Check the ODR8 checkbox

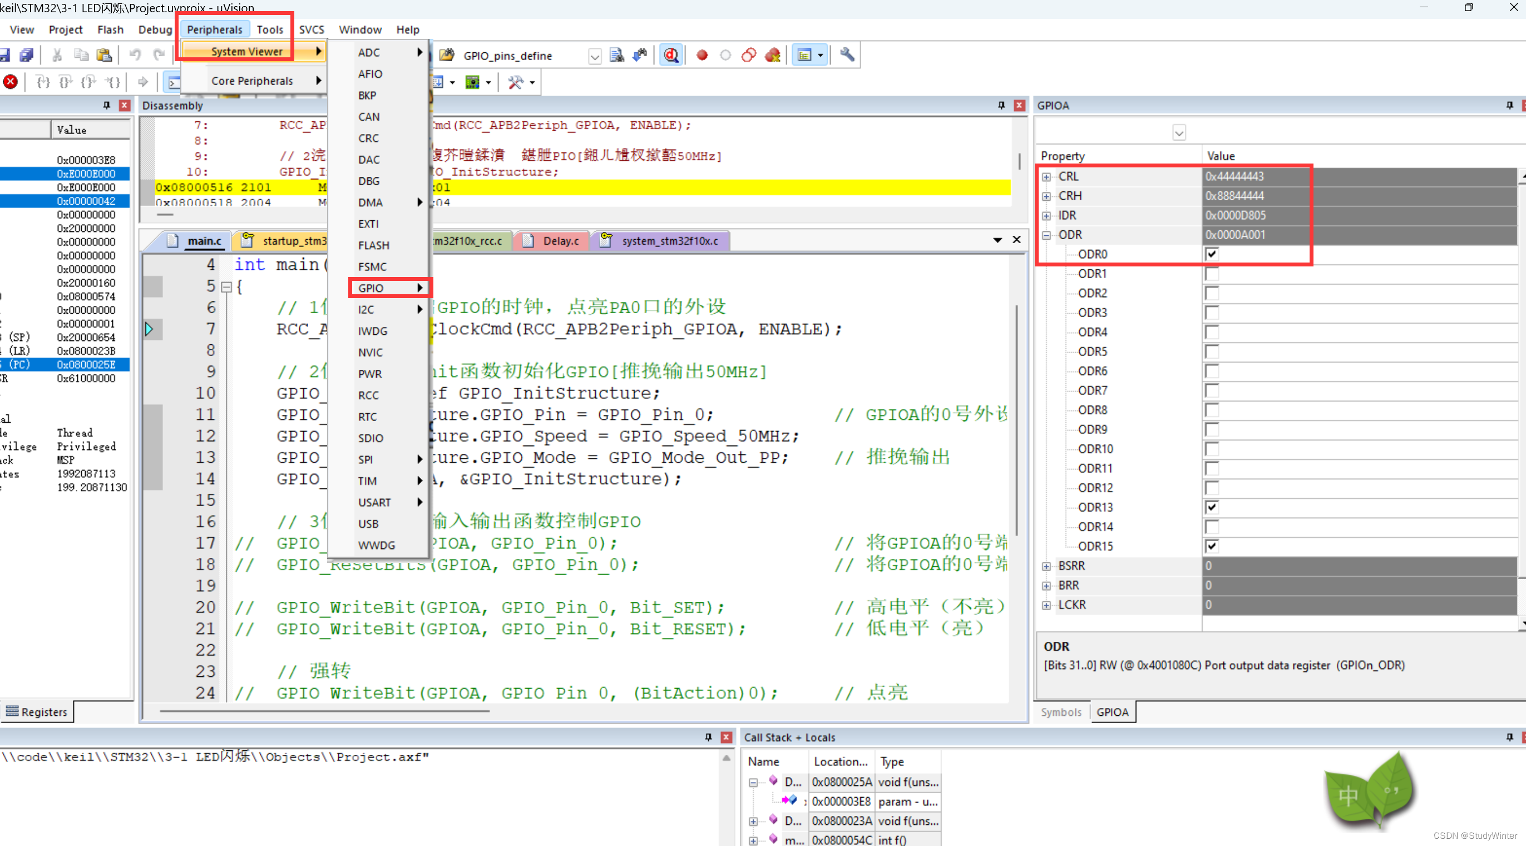click(1212, 410)
